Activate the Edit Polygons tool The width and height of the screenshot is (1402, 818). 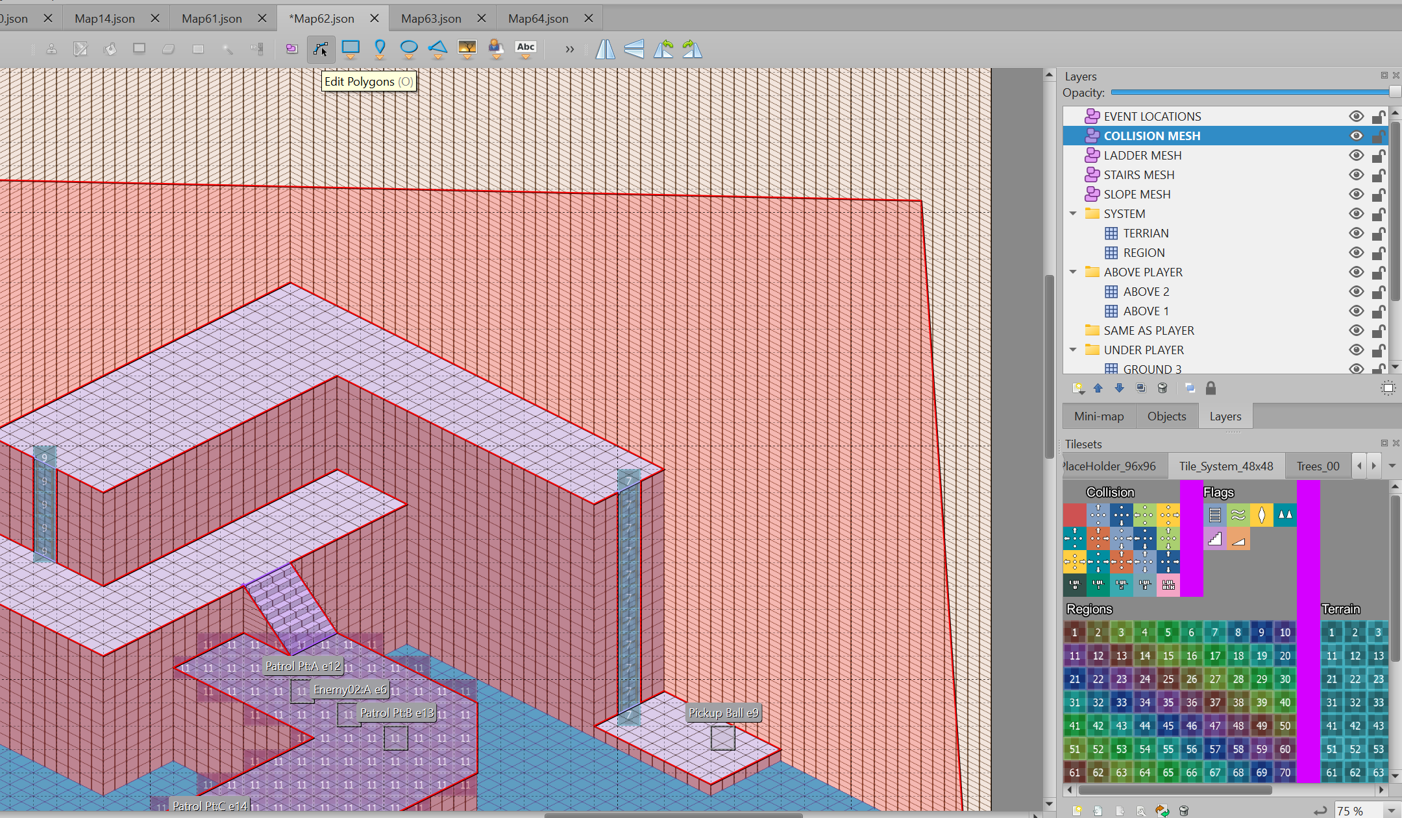(x=321, y=49)
